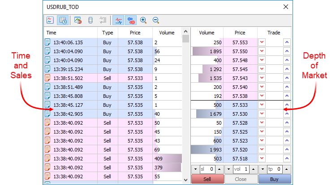Click the Time and Sales scrollbar thumb

click(186, 39)
